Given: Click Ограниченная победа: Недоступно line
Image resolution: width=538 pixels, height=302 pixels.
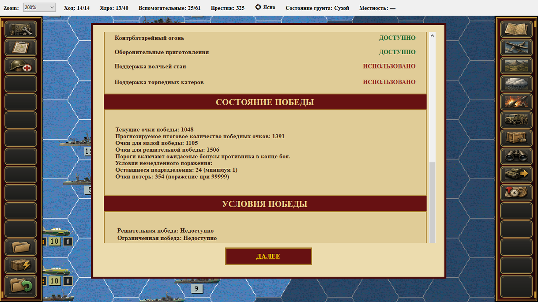Looking at the screenshot, I should 167,238.
